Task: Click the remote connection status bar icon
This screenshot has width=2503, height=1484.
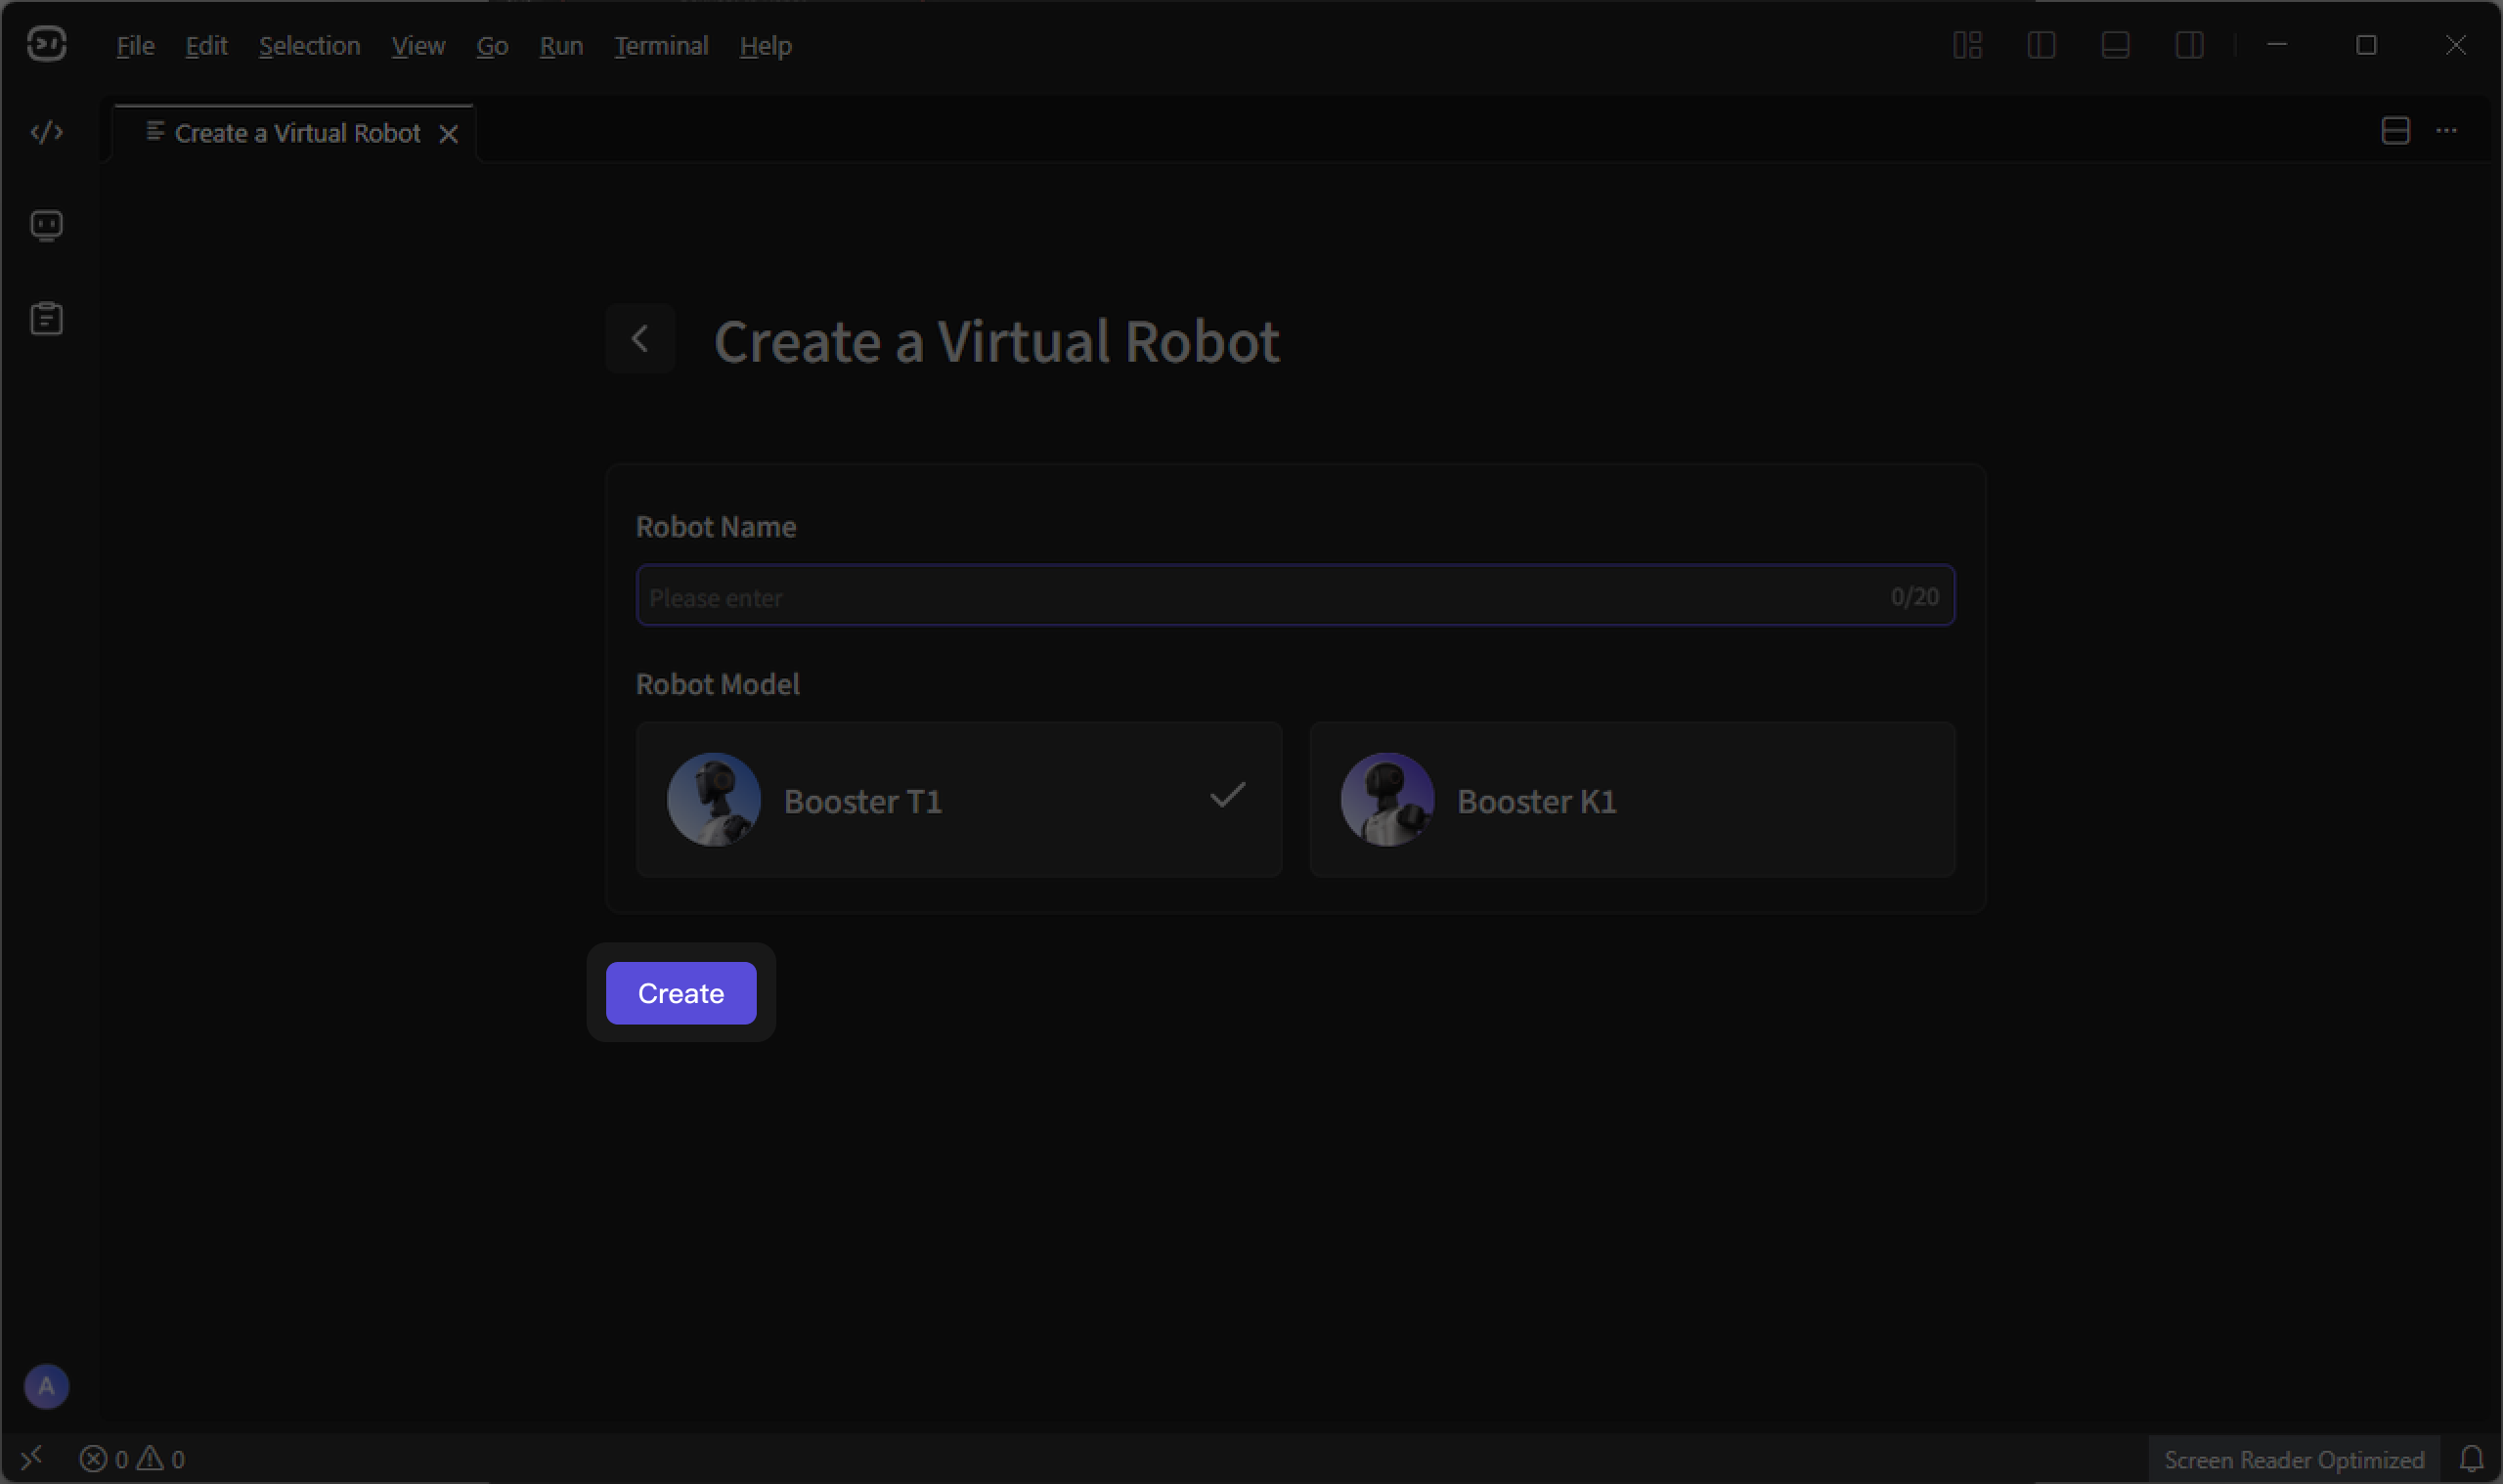Action: click(x=32, y=1458)
